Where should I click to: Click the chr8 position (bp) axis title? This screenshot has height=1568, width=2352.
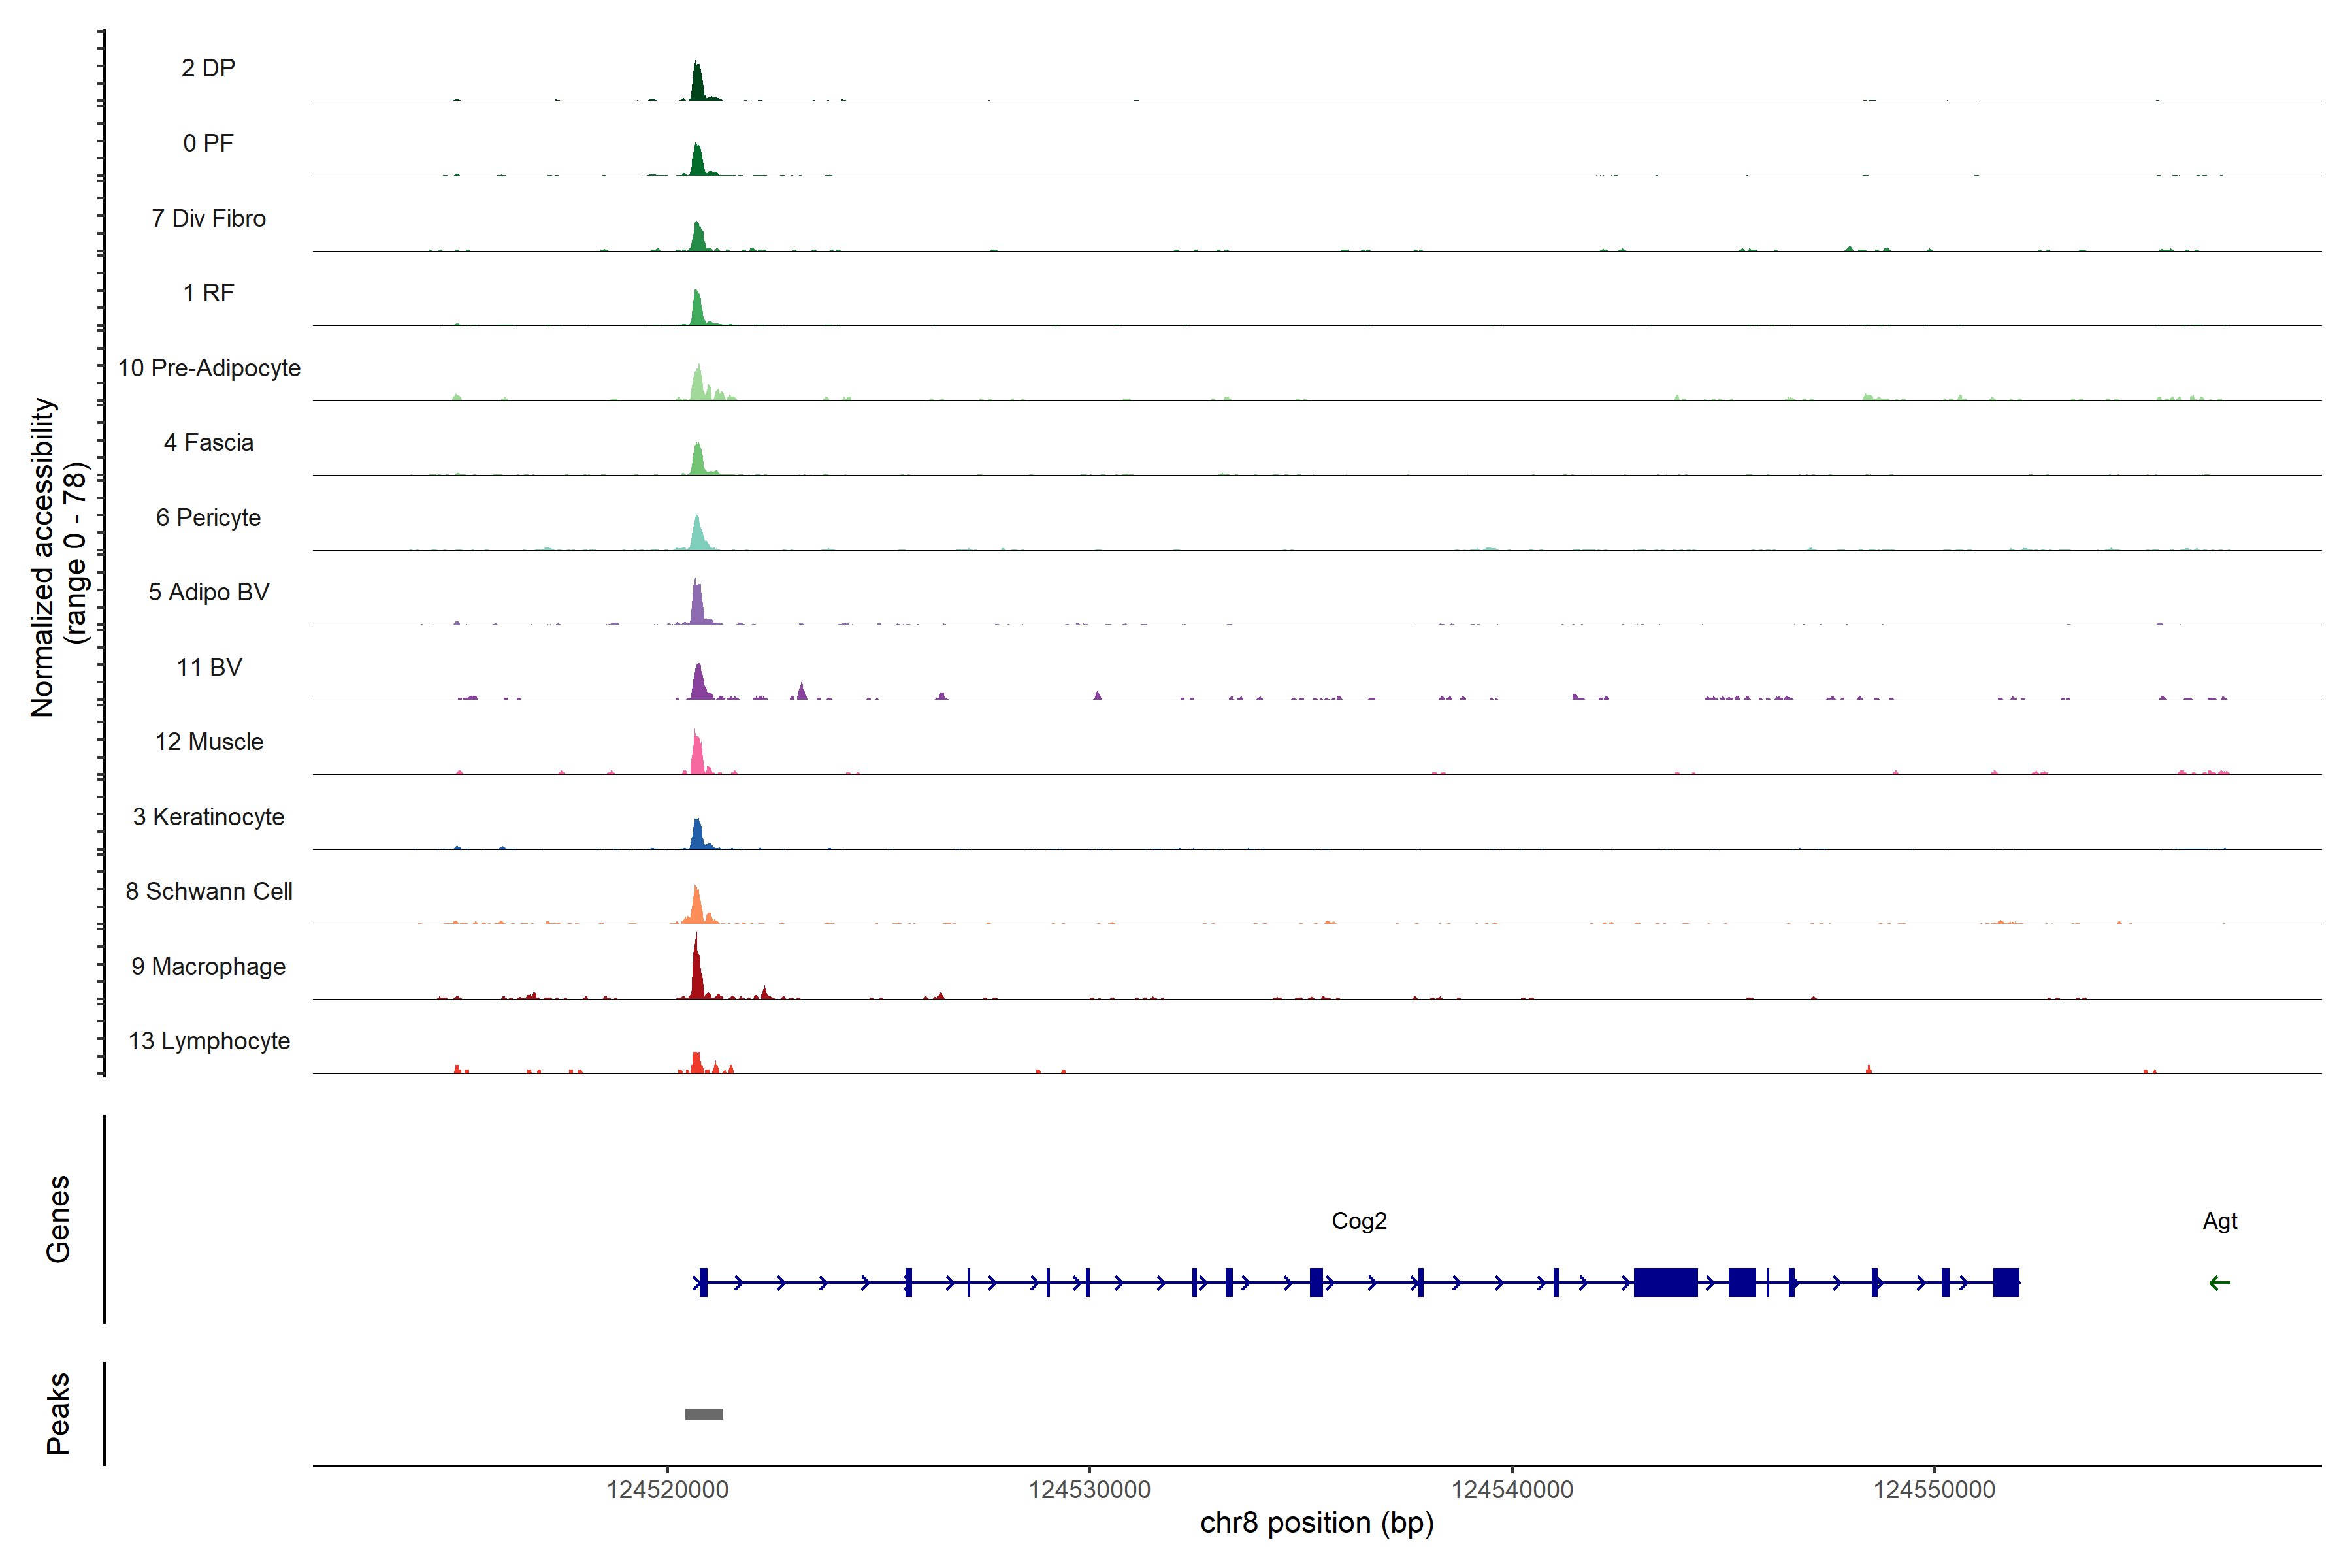click(1316, 1524)
